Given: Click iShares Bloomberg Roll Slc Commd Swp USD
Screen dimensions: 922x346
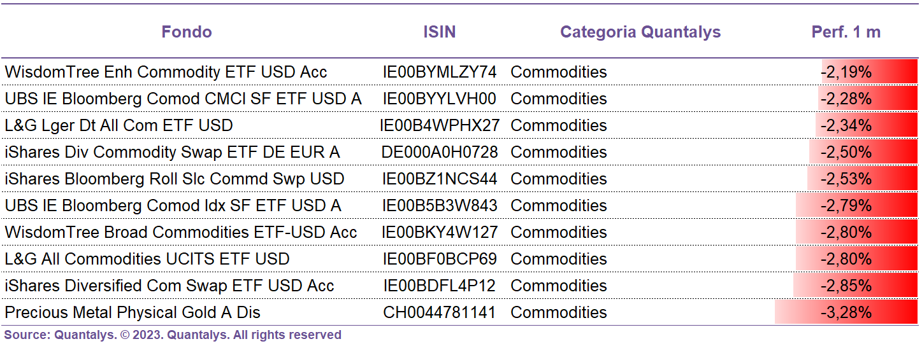Looking at the screenshot, I should pyautogui.click(x=175, y=179).
